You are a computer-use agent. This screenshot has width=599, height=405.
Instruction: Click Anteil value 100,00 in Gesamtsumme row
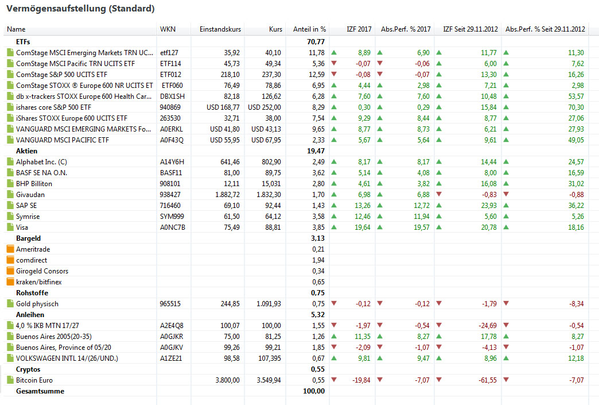(x=314, y=391)
